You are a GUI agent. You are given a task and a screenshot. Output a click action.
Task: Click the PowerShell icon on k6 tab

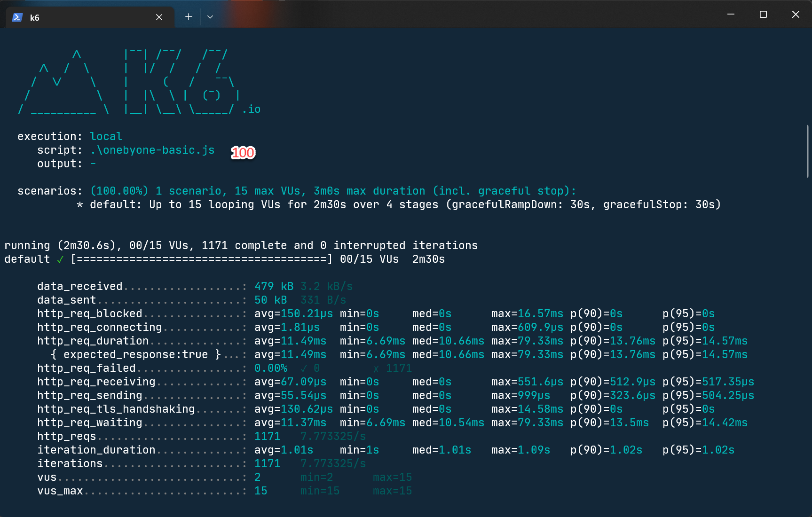(x=17, y=17)
